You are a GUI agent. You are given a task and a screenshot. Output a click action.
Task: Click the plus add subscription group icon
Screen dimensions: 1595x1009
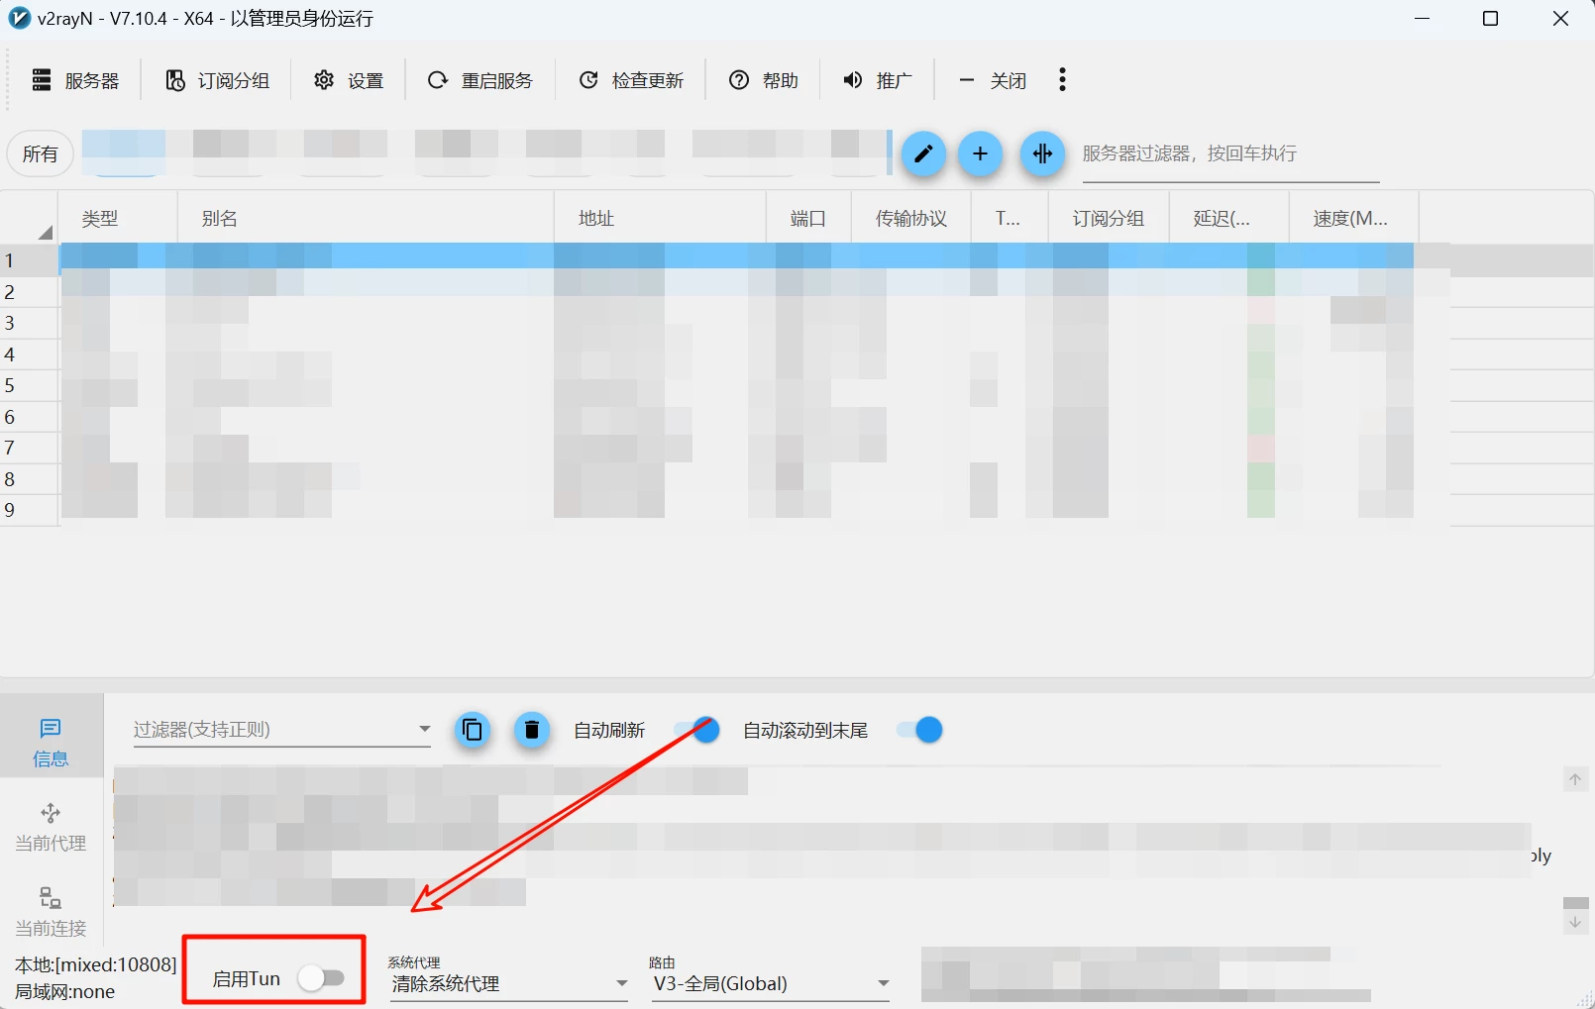980,153
